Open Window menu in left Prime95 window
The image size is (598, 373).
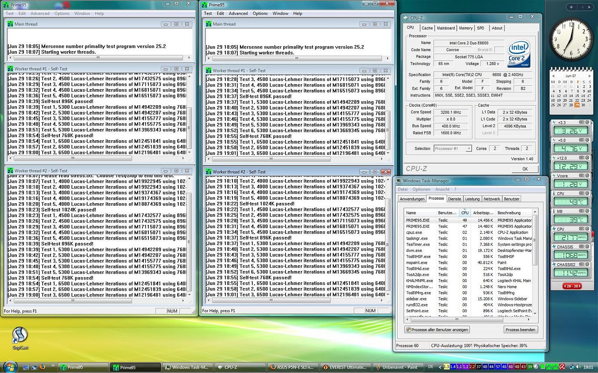82,13
